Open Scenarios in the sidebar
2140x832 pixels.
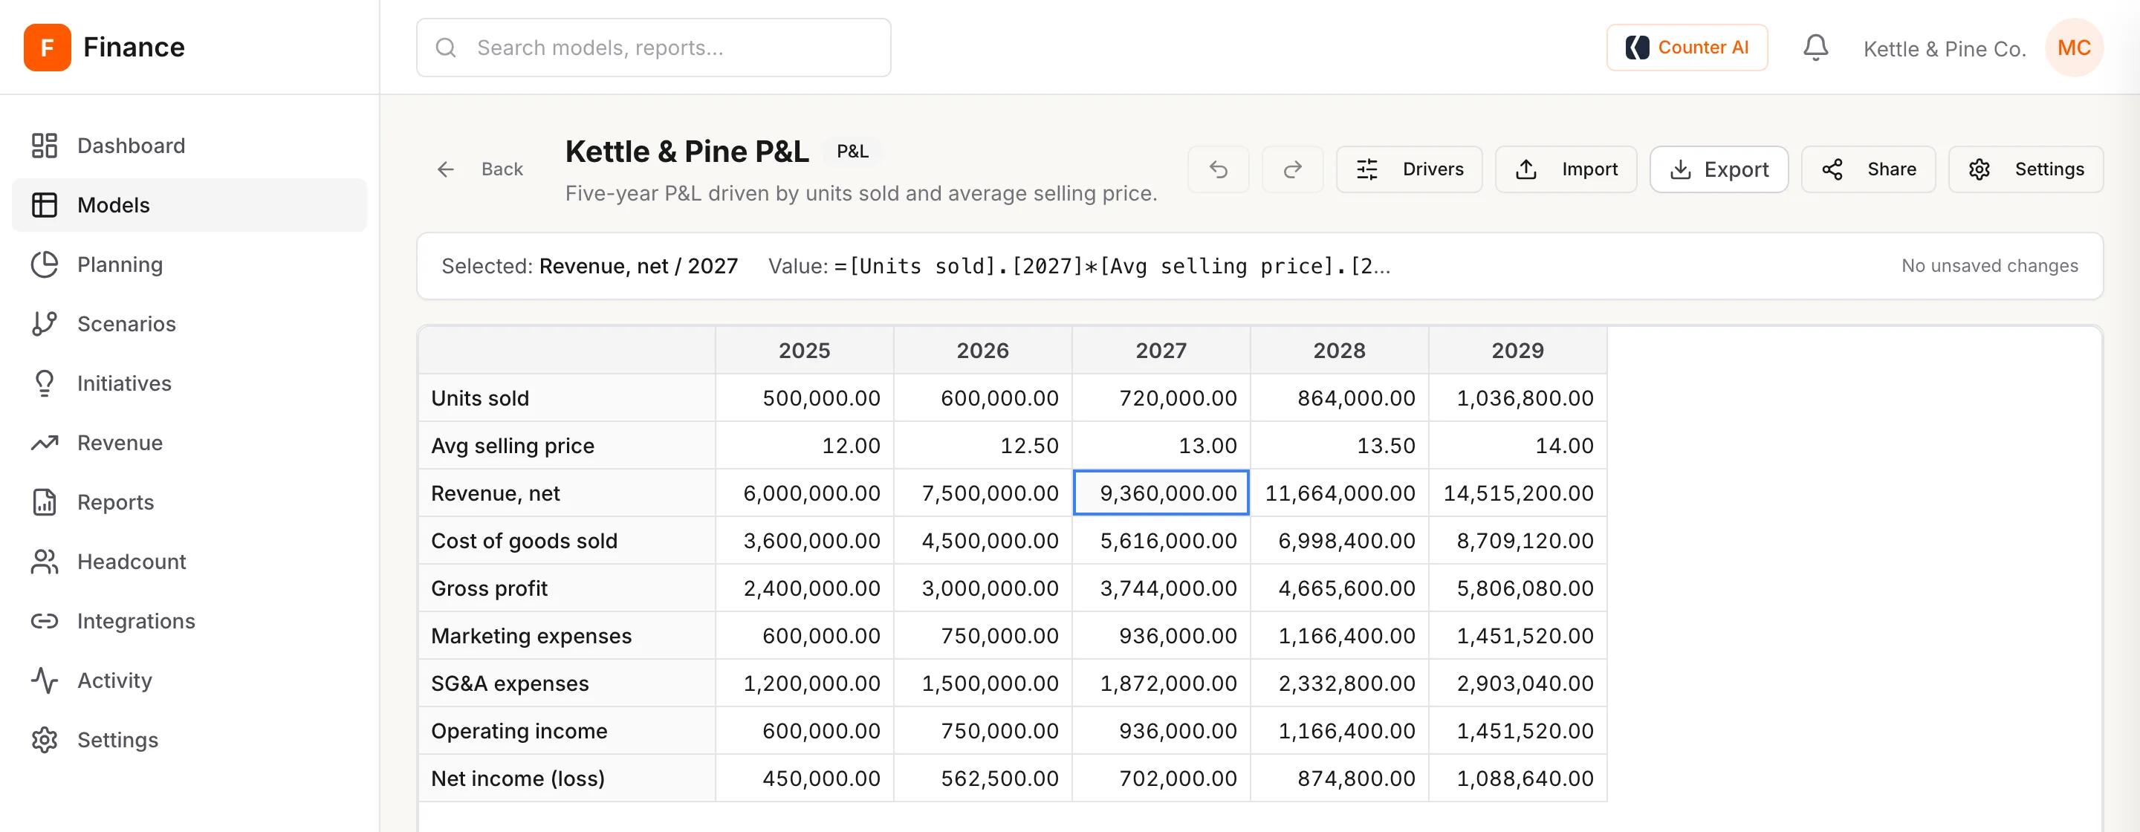click(189, 324)
